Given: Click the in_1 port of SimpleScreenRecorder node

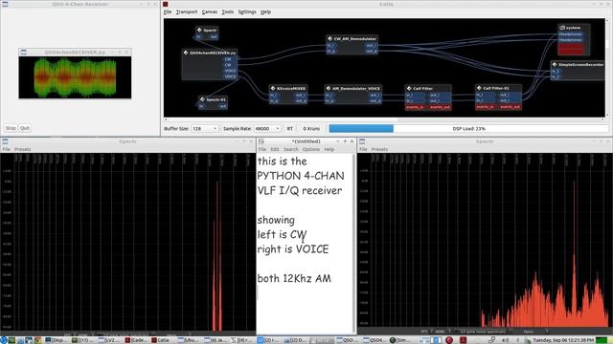Looking at the screenshot, I should click(556, 72).
